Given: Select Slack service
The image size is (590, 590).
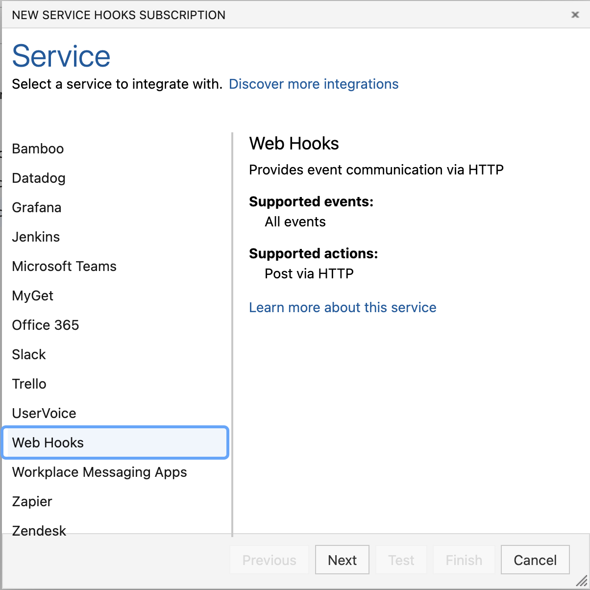Looking at the screenshot, I should tap(116, 354).
